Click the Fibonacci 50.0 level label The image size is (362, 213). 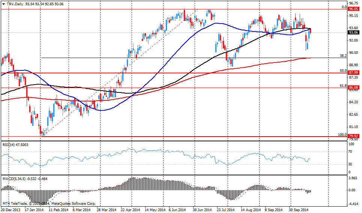coord(343,71)
